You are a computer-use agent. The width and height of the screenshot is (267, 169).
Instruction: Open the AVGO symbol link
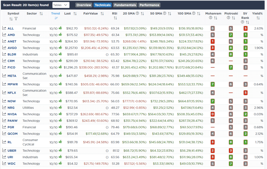12,48
